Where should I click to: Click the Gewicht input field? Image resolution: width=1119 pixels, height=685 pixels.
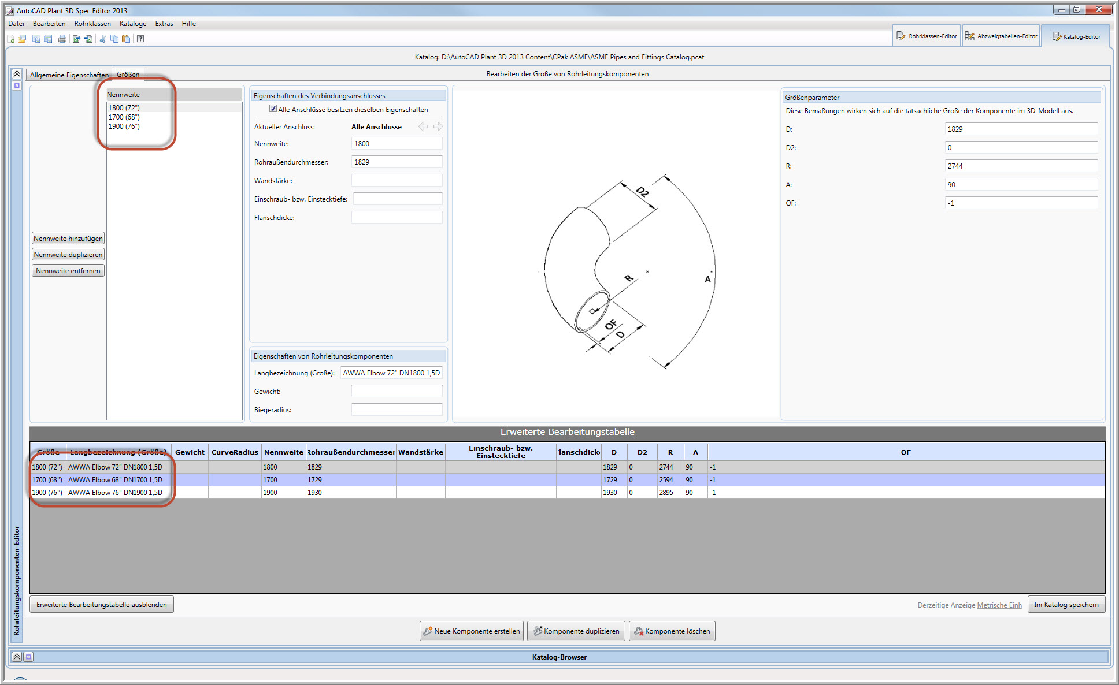397,392
